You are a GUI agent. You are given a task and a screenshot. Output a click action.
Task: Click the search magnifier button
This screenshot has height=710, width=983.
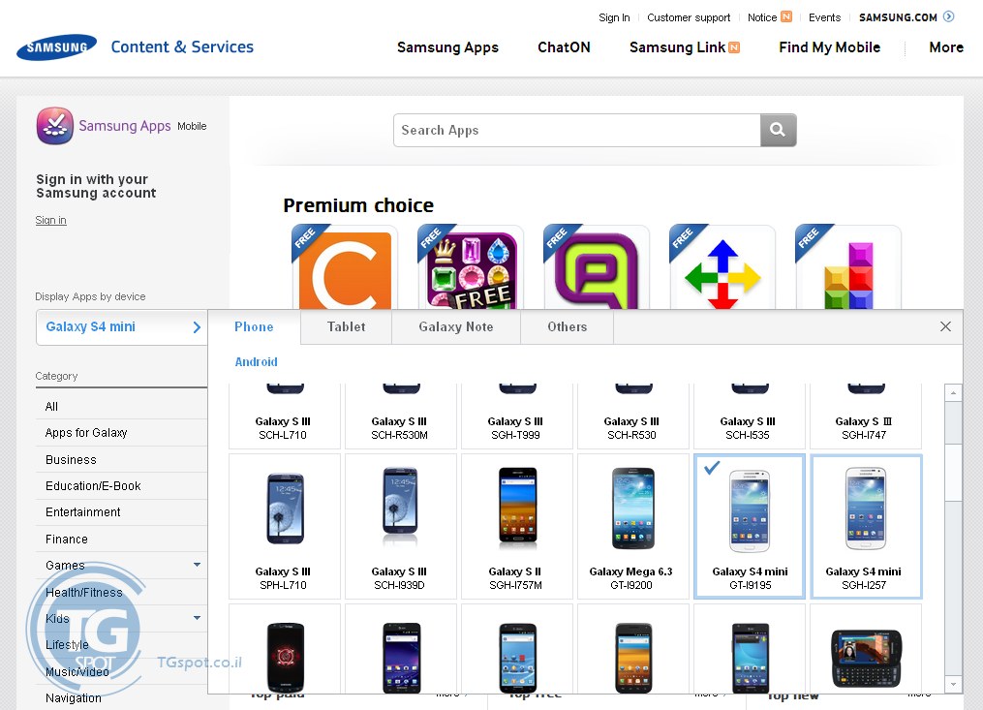778,130
